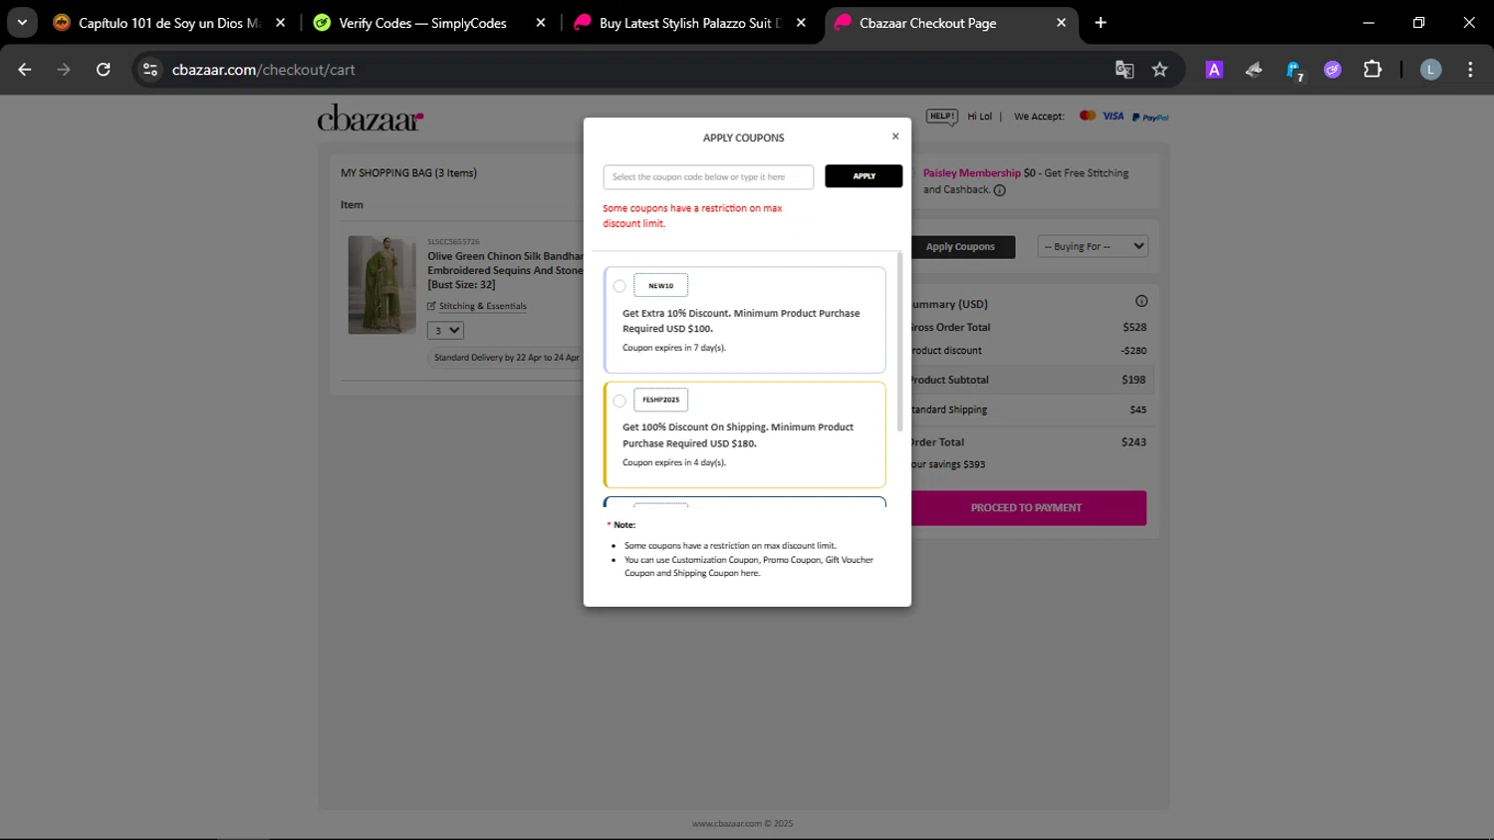Open the blue extension with badge 7
This screenshot has width=1494, height=840.
pyautogui.click(x=1294, y=70)
